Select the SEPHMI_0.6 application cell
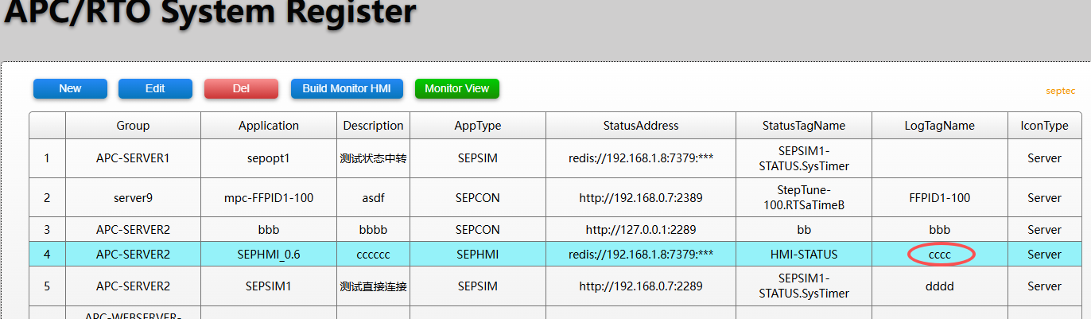The height and width of the screenshot is (319, 1091). 269,255
